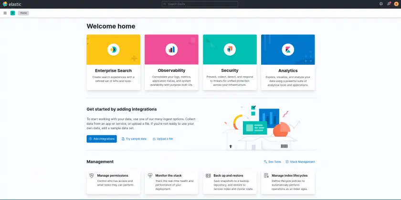
Task: Click the Monitor the stack heartbeat icon
Action: click(150, 176)
